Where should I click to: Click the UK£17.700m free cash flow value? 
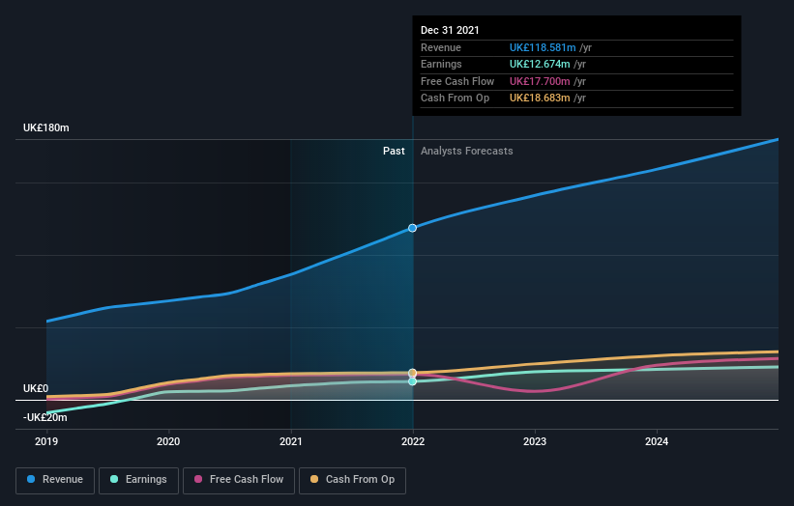[x=540, y=81]
